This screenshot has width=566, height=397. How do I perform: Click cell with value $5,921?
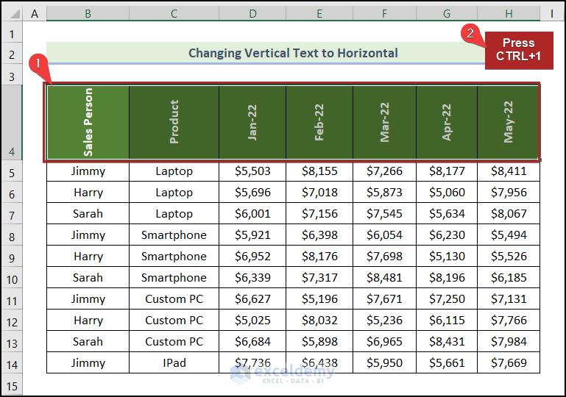point(252,235)
